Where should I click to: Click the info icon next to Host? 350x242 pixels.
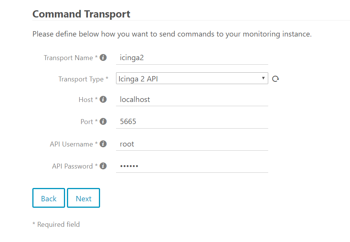[x=103, y=99]
